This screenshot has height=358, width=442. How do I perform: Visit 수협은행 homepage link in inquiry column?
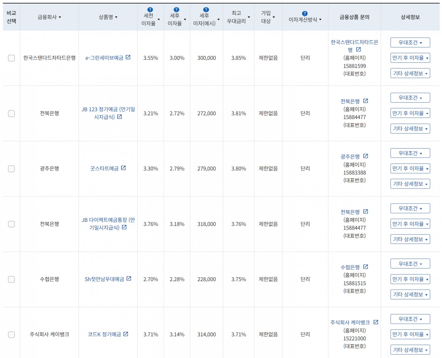[x=350, y=267]
